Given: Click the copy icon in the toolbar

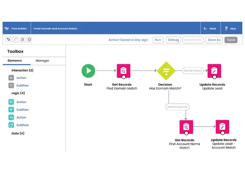Looking at the screenshot, I should [22, 40].
